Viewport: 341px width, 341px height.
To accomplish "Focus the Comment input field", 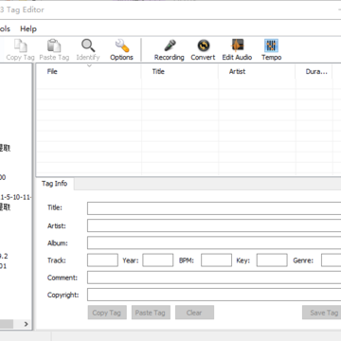I will [214, 278].
